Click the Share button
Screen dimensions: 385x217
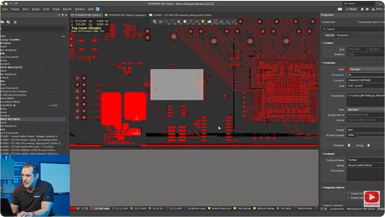tap(351, 9)
